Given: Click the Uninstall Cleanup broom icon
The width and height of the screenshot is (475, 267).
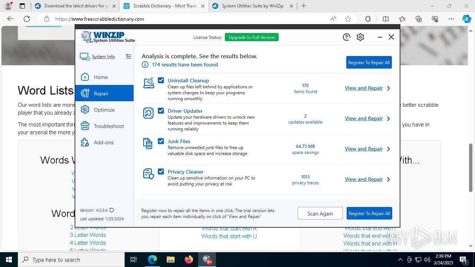Looking at the screenshot, I should tap(148, 83).
